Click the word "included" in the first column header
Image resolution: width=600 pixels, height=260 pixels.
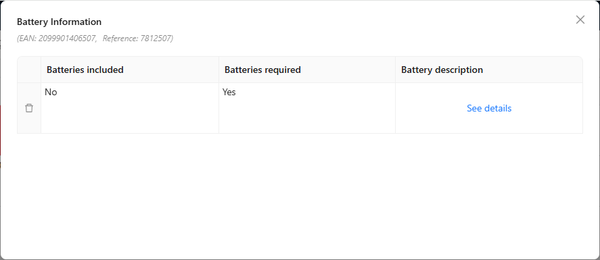tap(104, 70)
